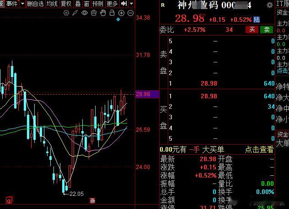Click the 委比 +2.57% value

(x=195, y=30)
